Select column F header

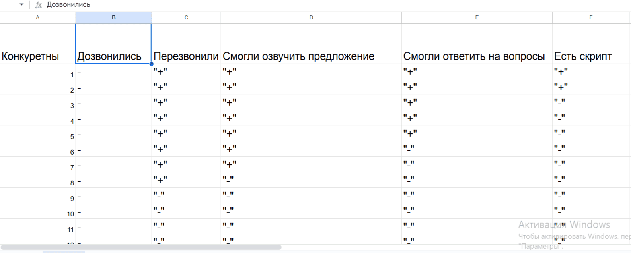point(591,17)
